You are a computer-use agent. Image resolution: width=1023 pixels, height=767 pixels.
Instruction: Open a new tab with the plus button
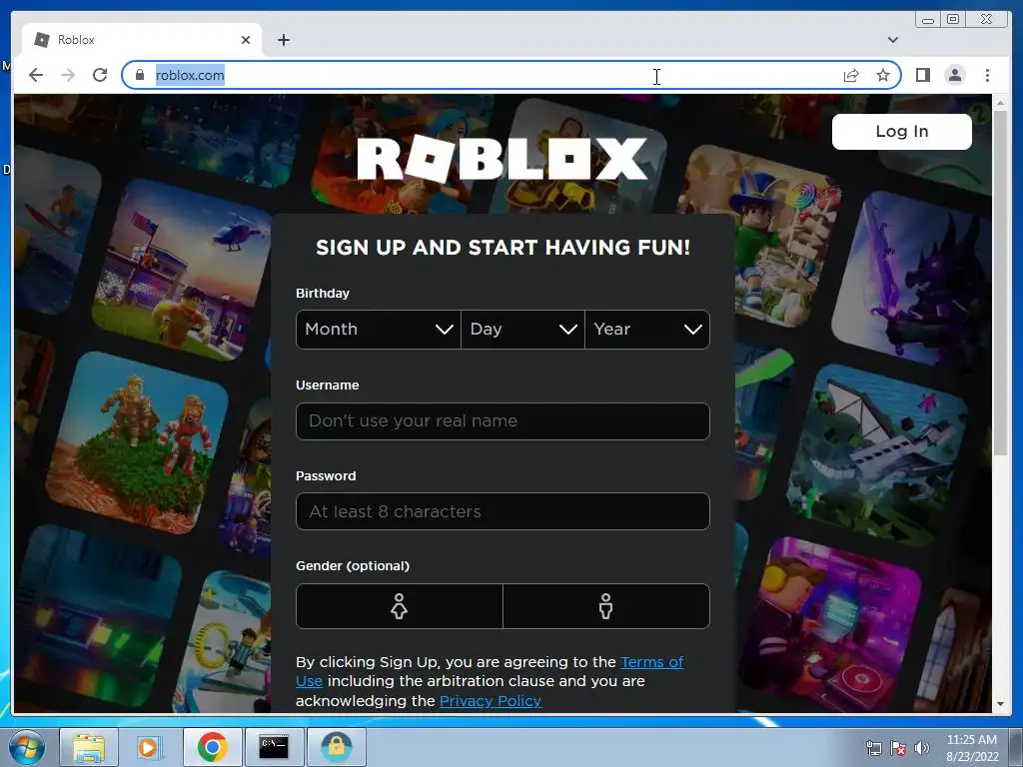[283, 40]
